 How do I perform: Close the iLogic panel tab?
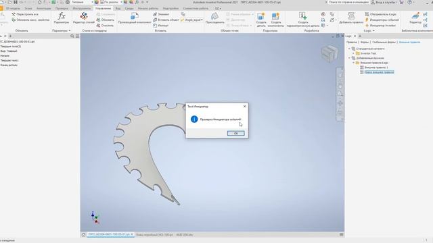pos(355,36)
